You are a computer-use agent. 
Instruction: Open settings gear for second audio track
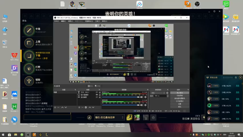coord(145,105)
